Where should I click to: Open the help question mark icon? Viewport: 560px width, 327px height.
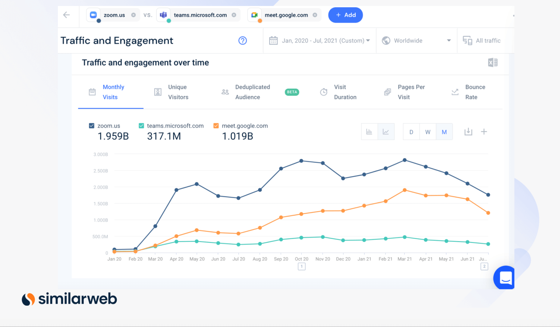click(243, 41)
